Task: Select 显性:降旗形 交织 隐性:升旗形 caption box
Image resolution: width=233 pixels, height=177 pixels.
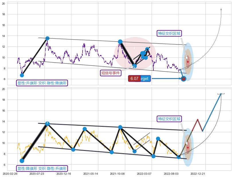Action: coord(42,168)
